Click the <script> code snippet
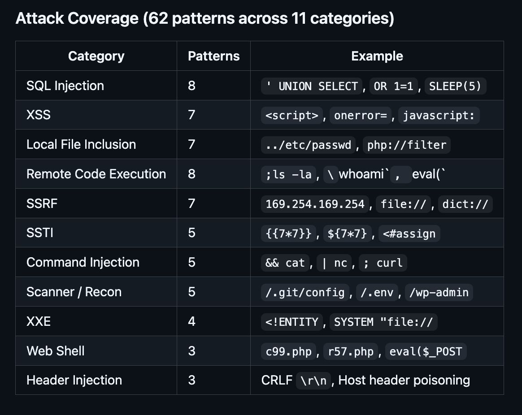Screen dimensions: 522x415 (292, 116)
